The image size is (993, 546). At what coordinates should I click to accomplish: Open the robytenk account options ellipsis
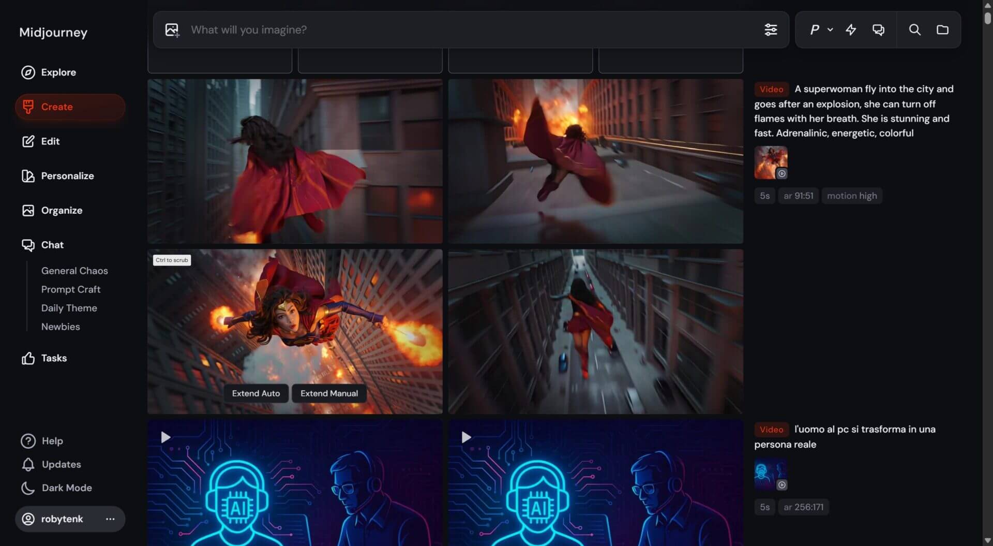(x=110, y=519)
